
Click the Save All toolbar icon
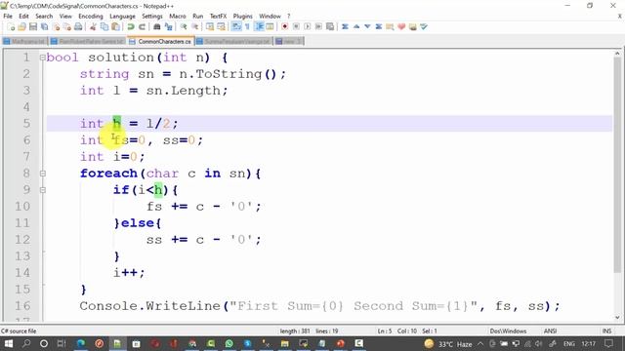pyautogui.click(x=44, y=26)
